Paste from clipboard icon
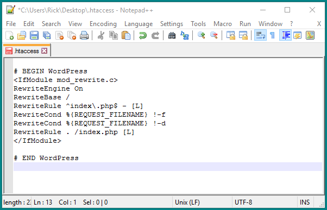Screen dimensions: 327x210 coord(126,35)
